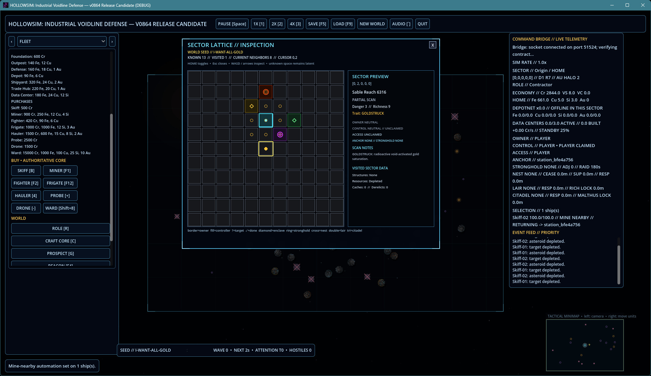Toggle AUDIO setting
This screenshot has width=651, height=376.
[x=401, y=24]
